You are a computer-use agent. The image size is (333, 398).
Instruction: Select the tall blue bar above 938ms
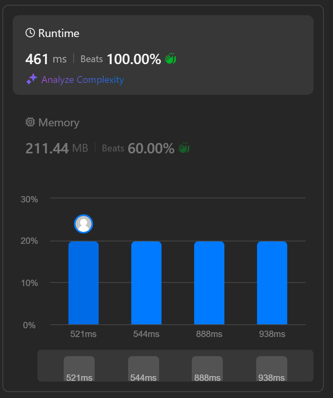coord(272,283)
